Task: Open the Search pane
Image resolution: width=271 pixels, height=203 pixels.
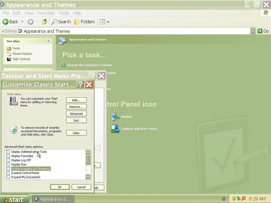Action: pyautogui.click(x=61, y=22)
